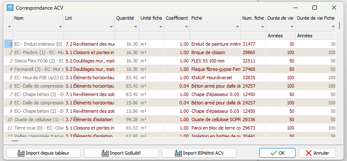This screenshot has width=347, height=161.
Task: Close the Correspondance ACV window
Action: pos(334,8)
